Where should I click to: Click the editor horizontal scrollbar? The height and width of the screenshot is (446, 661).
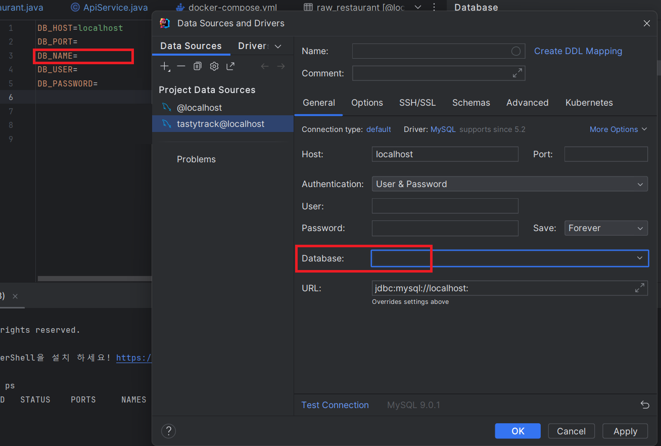[x=95, y=279]
